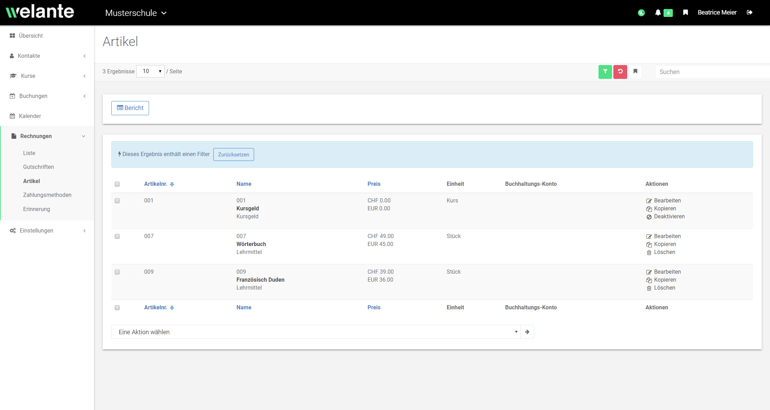Open Liste under Rechnungen
770x410 pixels.
(29, 153)
